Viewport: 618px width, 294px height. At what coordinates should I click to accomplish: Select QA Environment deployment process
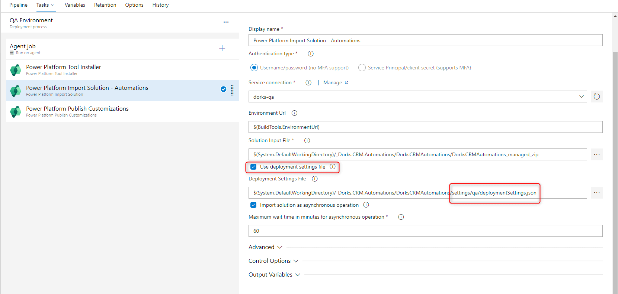pos(120,23)
